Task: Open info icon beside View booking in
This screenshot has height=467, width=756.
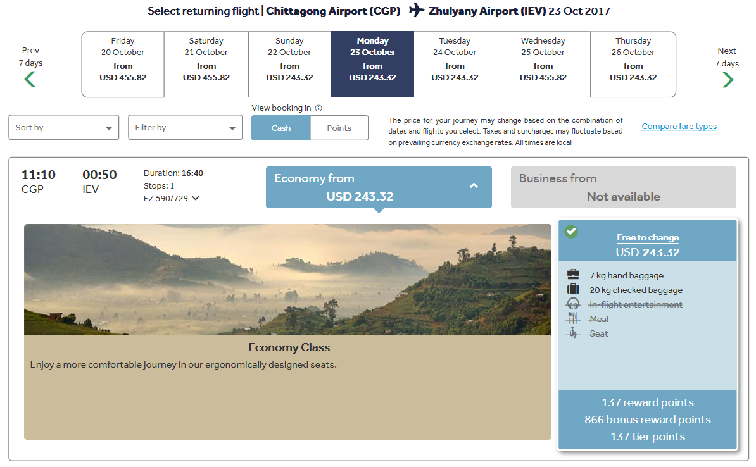Action: (318, 108)
